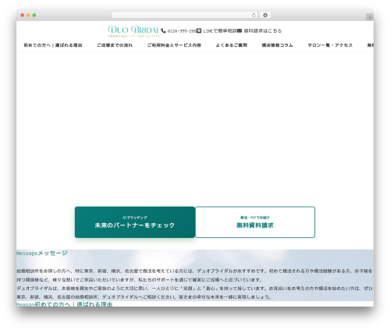Click the macOS window zoom green button
Viewport: 390px width, 330px height.
(34, 15)
